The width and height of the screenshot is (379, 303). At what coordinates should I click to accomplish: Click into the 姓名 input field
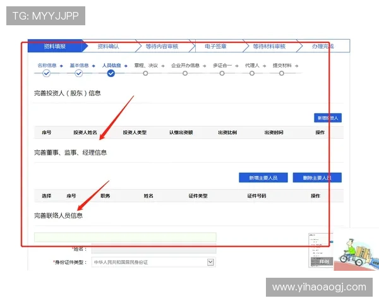(153, 249)
